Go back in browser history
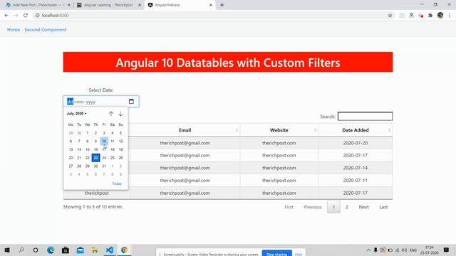Screen dimensions: 456x256 click(x=6, y=16)
